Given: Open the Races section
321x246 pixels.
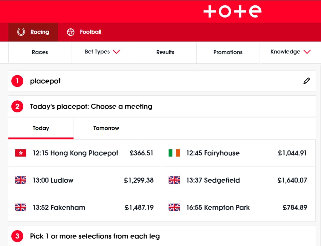Looking at the screenshot, I should tap(40, 52).
